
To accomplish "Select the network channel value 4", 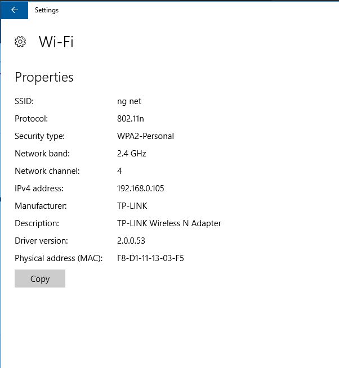I will [119, 171].
